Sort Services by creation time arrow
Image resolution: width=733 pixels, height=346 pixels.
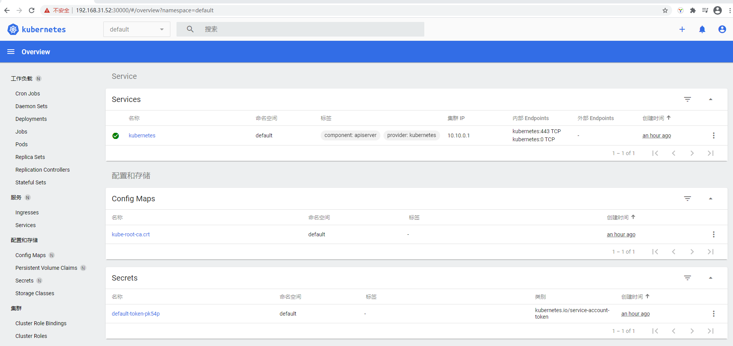click(669, 118)
